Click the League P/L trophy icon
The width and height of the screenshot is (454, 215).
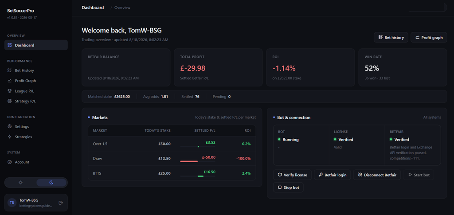pyautogui.click(x=10, y=91)
